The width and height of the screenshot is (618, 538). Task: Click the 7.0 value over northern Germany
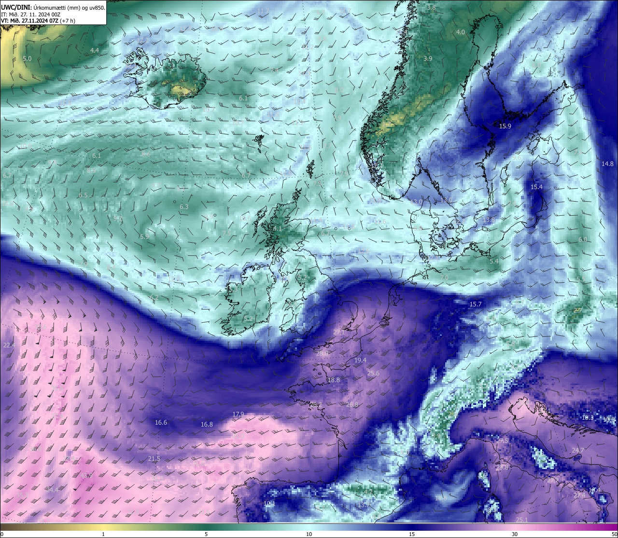coord(444,278)
